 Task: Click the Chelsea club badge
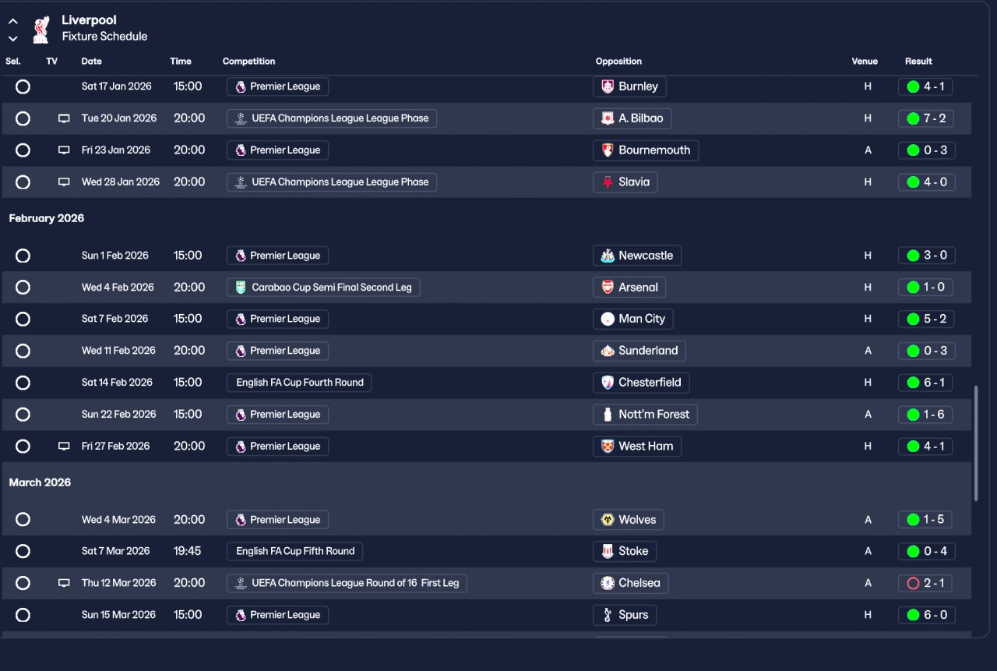[608, 583]
